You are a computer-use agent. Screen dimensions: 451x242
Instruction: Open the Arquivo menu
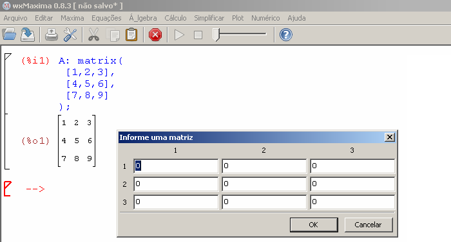[15, 18]
